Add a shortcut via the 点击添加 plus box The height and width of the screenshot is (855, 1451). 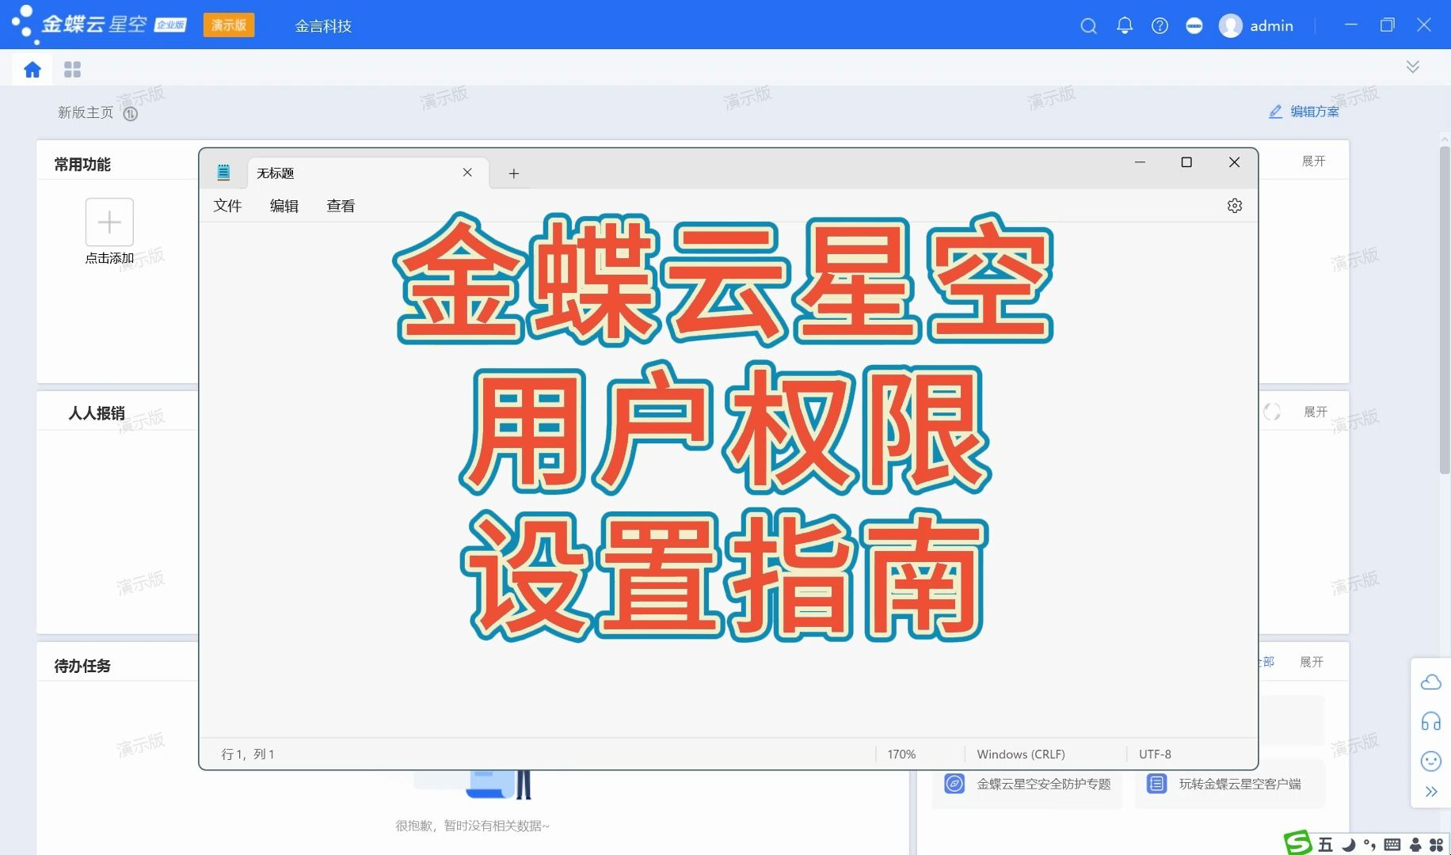[x=109, y=222]
